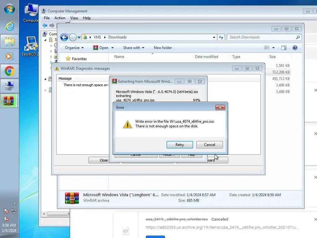Click Retry in the Error dialog
Image resolution: width=317 pixels, height=238 pixels.
tap(180, 145)
